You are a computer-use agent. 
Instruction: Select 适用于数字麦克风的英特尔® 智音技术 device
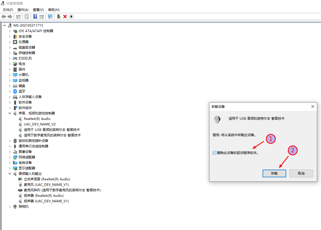click(52, 135)
